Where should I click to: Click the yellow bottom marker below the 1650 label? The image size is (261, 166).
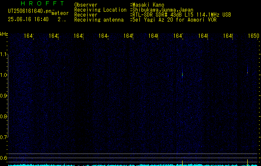tap(248, 163)
